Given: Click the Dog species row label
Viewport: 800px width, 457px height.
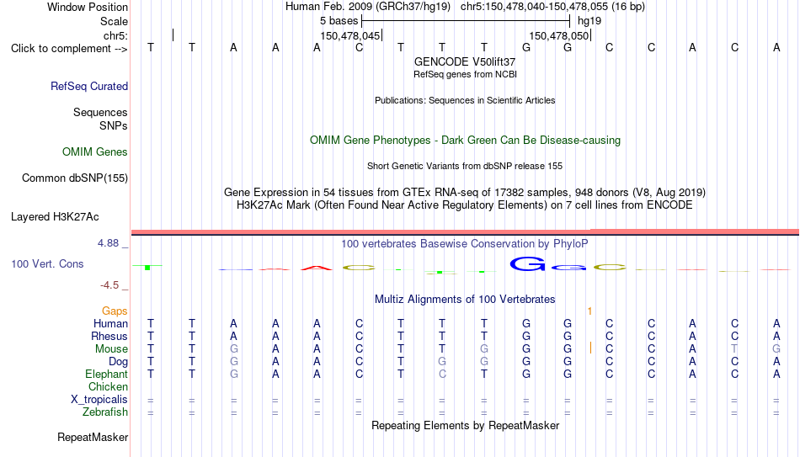Looking at the screenshot, I should pyautogui.click(x=118, y=362).
